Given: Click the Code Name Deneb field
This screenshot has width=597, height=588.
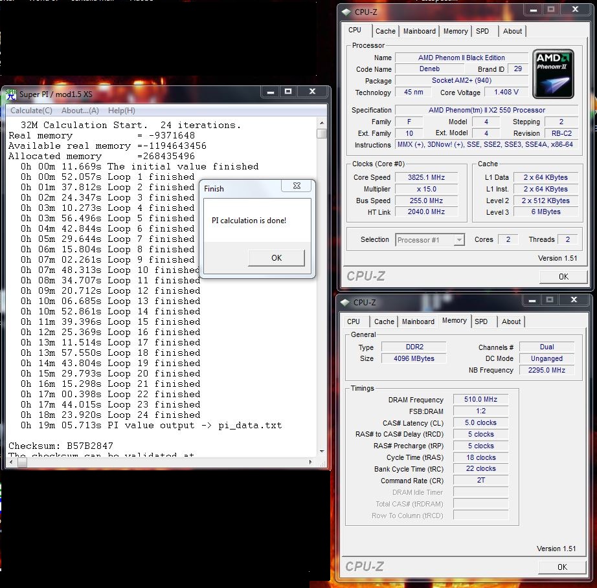Looking at the screenshot, I should (429, 69).
